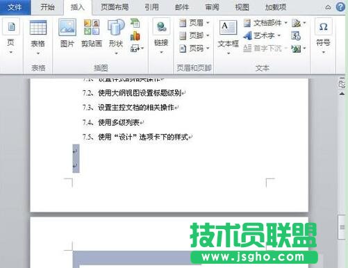Open the 视图 (View) tab
Viewport: 348px width, 268px height.
tap(242, 7)
